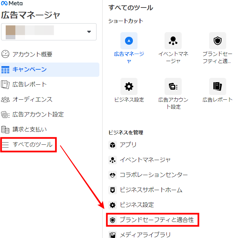Image resolution: width=244 pixels, height=238 pixels.
Task: Open ビジネスサポートホーム list item
Action: (151, 190)
